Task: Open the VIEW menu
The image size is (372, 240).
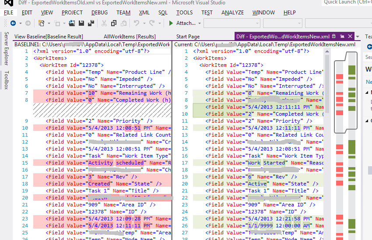Action: point(47,13)
